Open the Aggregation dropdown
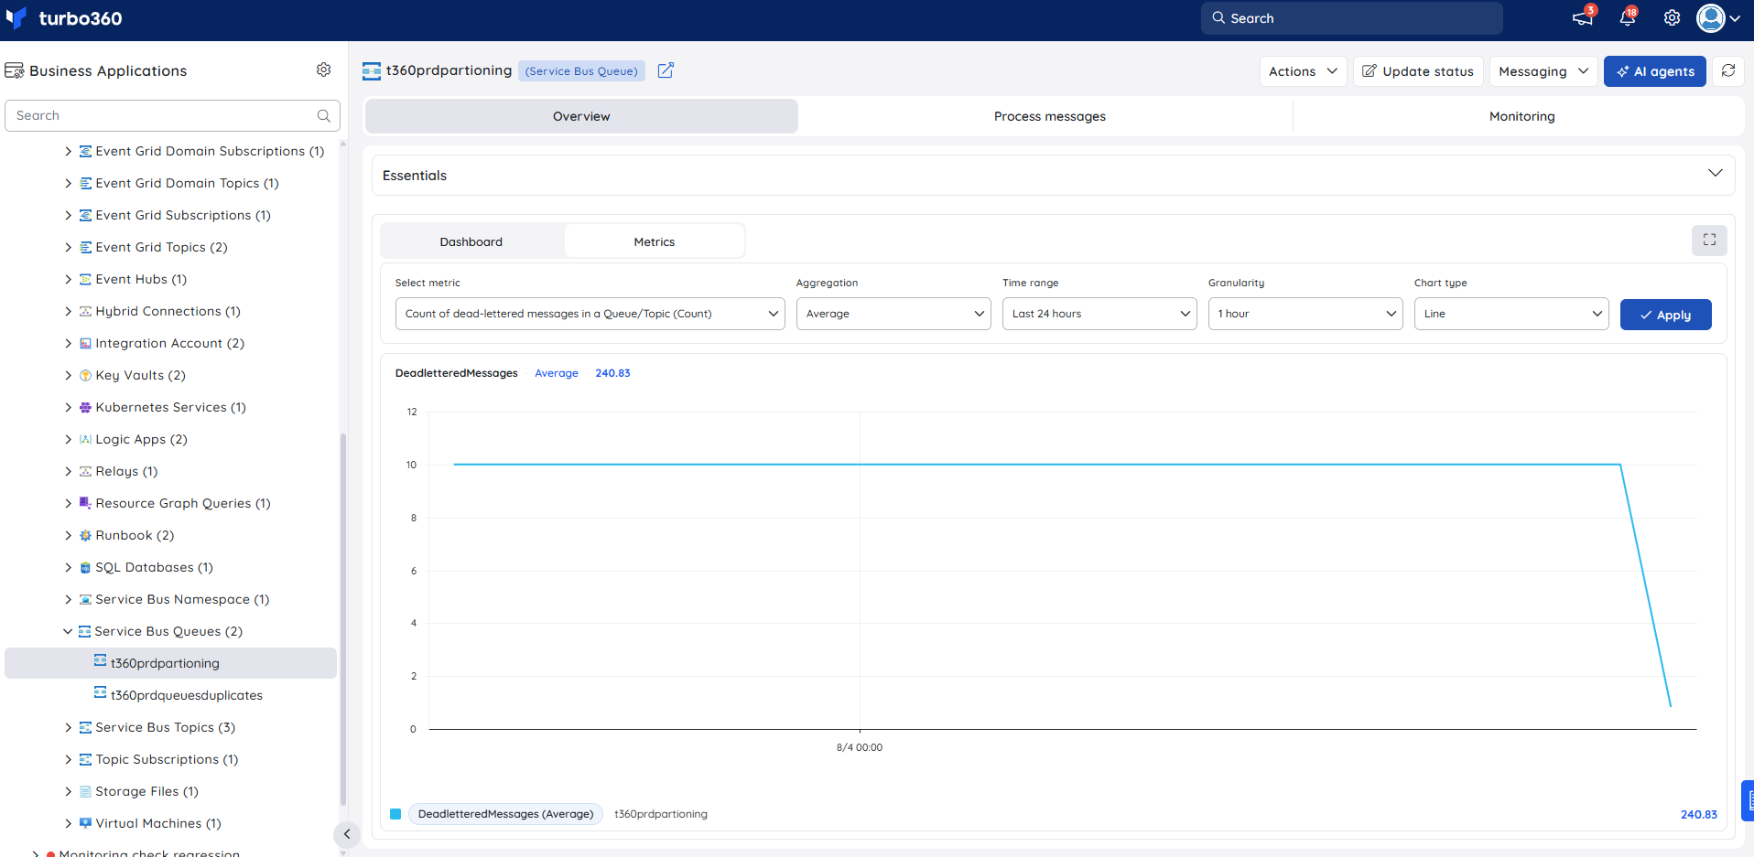The height and width of the screenshot is (857, 1754). 893,314
